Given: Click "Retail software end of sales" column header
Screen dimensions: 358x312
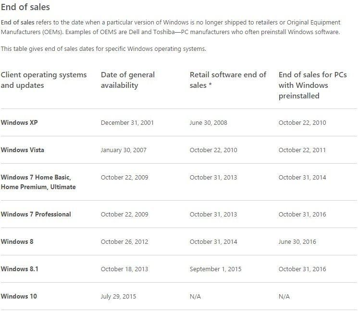Looking at the screenshot, I should pyautogui.click(x=228, y=80).
